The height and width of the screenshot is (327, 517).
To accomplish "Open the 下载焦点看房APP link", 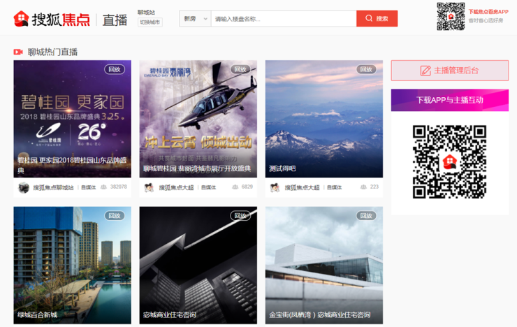I will click(488, 12).
